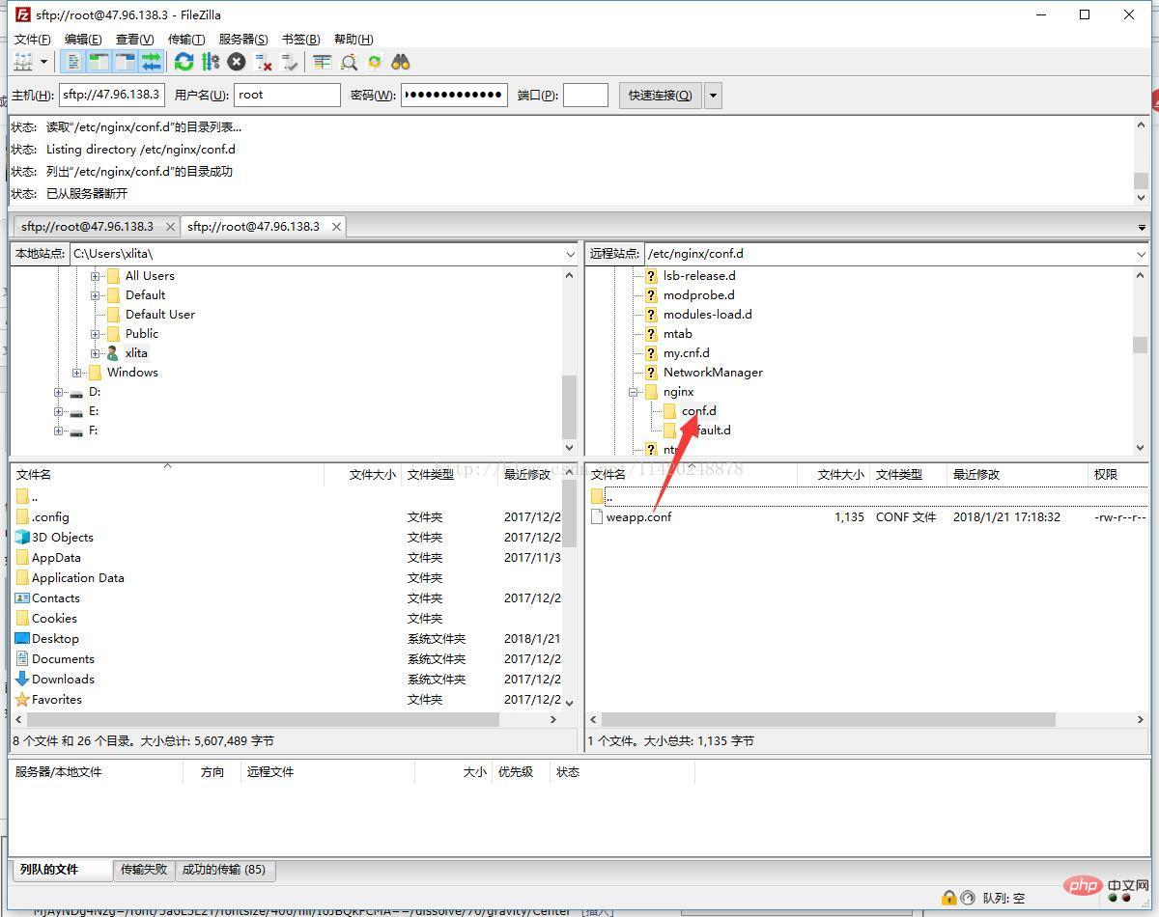The width and height of the screenshot is (1159, 917).
Task: Open the local site path dropdown
Action: tap(570, 254)
